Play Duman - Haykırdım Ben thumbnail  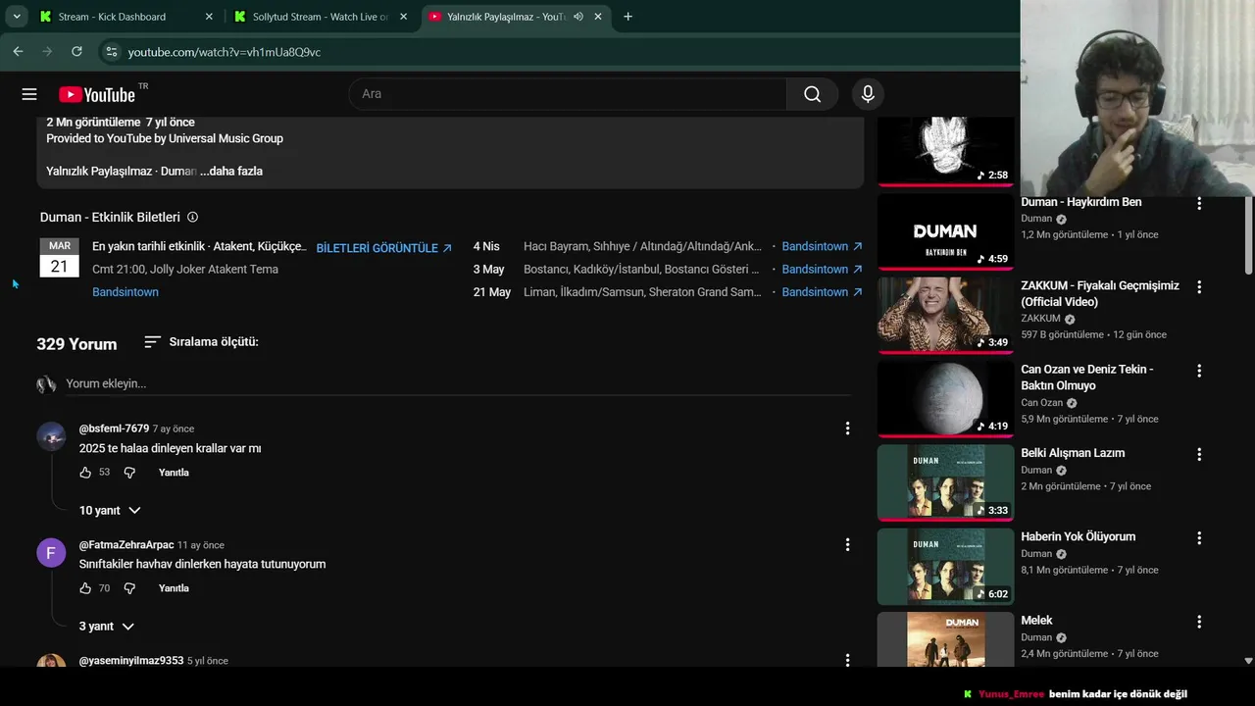945,231
